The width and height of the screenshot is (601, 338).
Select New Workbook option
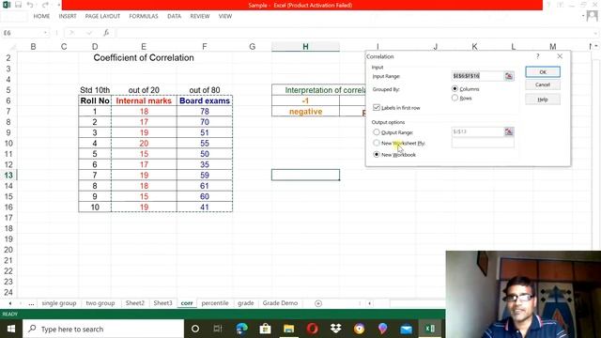click(377, 154)
